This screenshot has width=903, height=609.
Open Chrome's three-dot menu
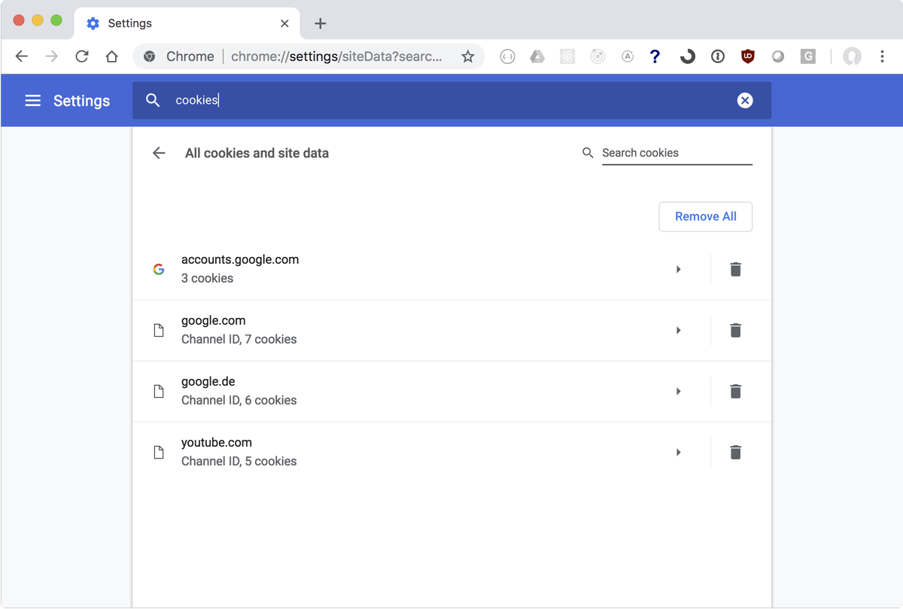tap(882, 56)
